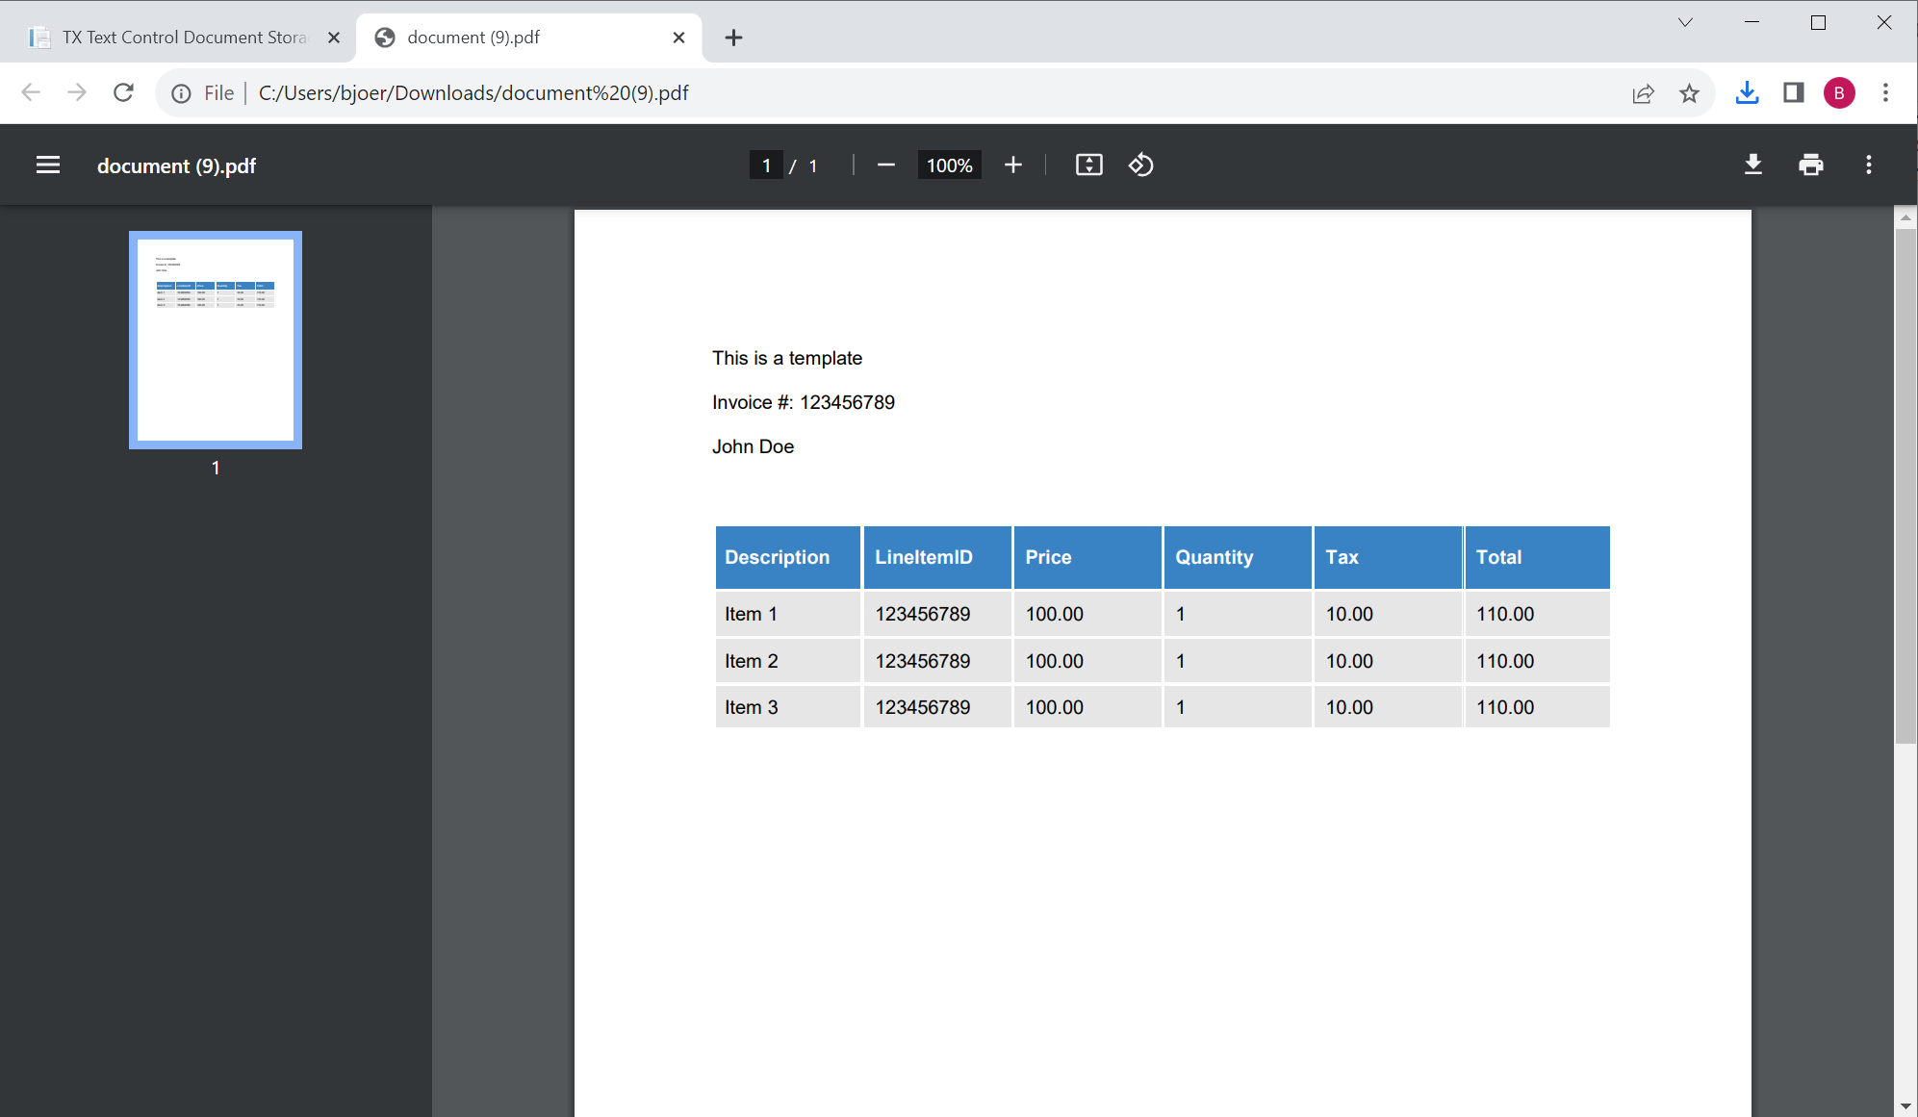The height and width of the screenshot is (1117, 1918).
Task: Click the fit-to-page icon
Action: point(1088,165)
